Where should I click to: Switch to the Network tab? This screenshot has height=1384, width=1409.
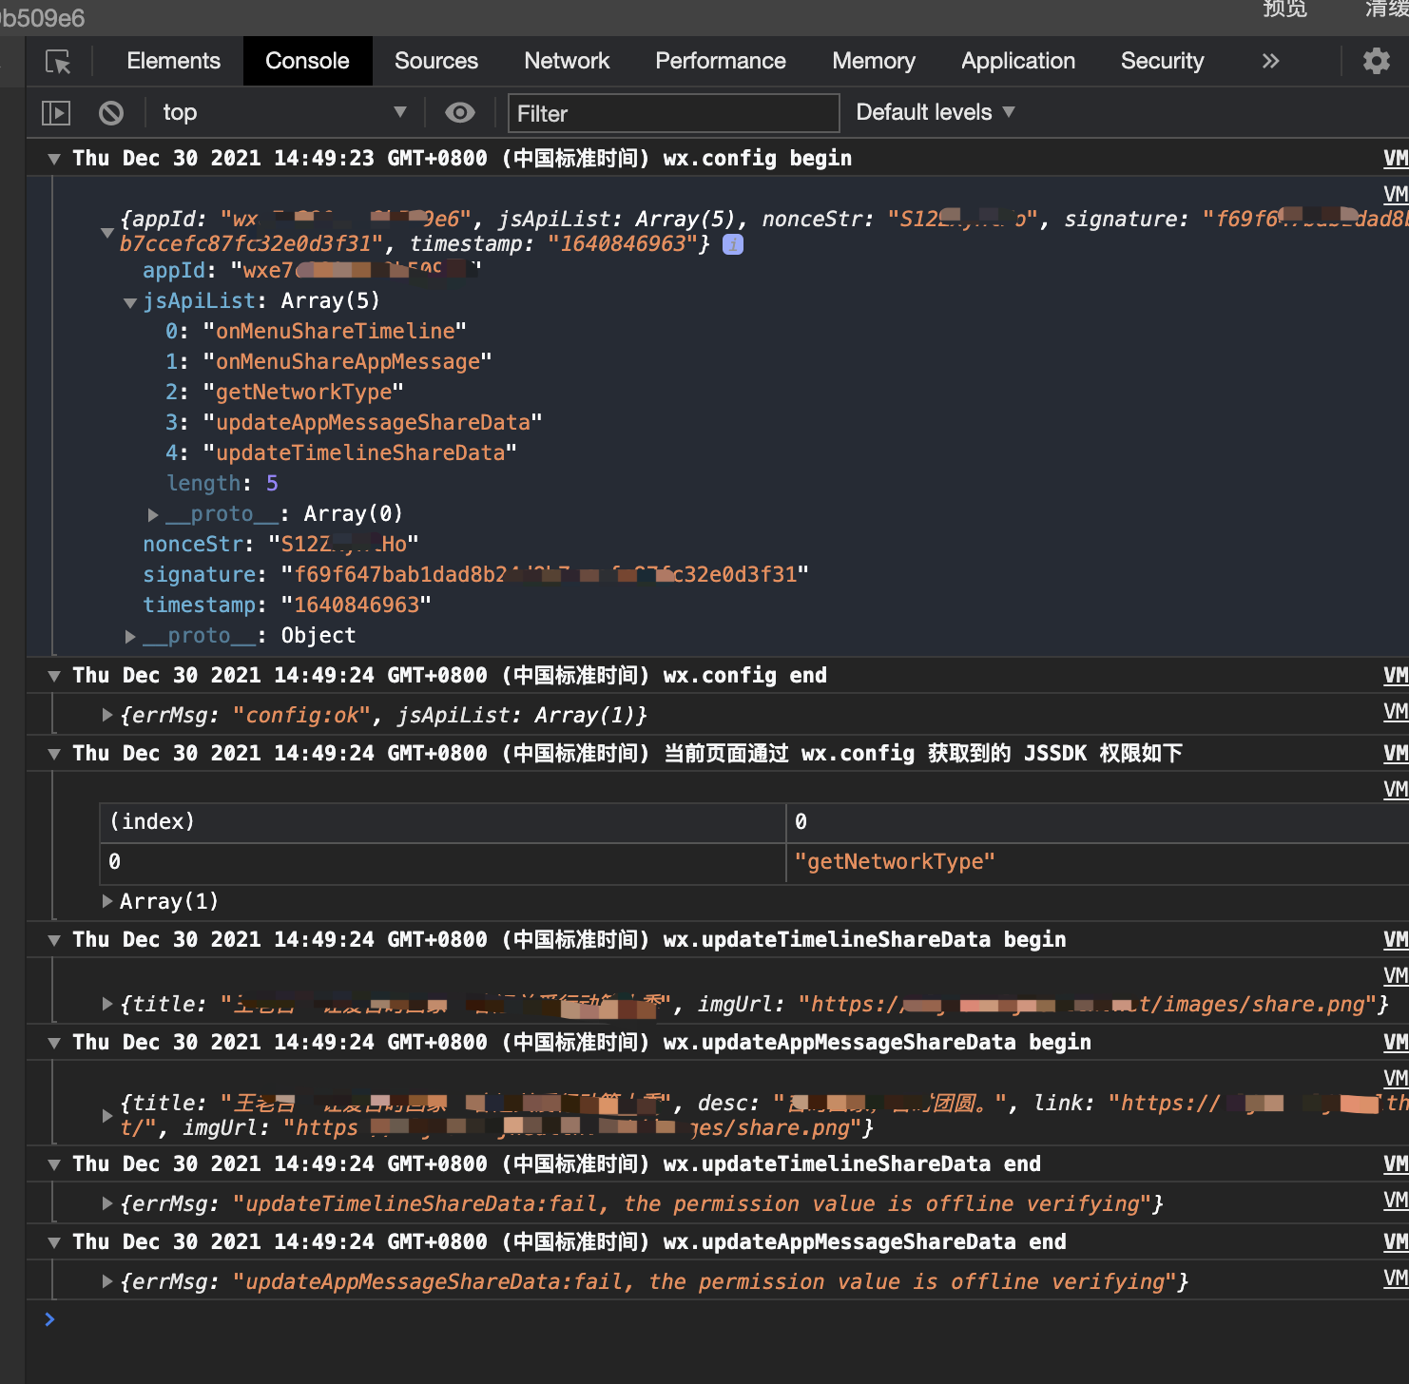[567, 62]
